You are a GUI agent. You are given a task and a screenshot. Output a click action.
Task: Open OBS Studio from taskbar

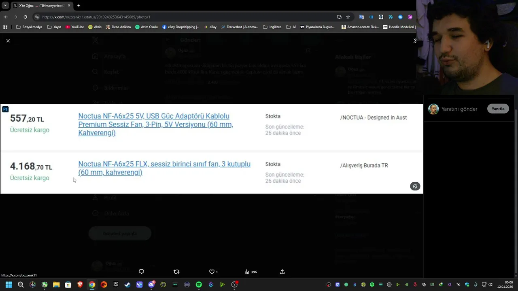(x=234, y=285)
